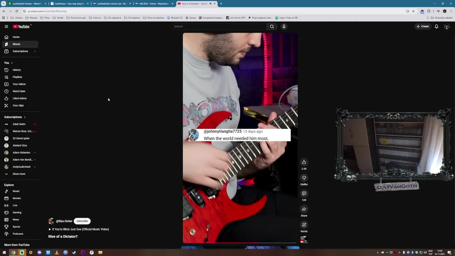Open Adam Sobaniec channel
Screen dimensions: 455x256
click(x=20, y=153)
